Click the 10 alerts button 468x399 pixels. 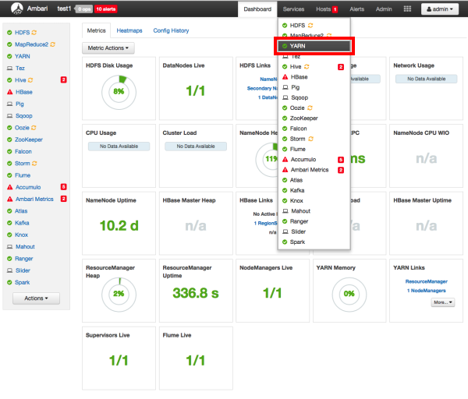105,9
